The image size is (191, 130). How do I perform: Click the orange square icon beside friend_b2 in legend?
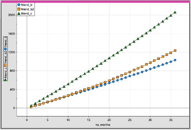20,10
